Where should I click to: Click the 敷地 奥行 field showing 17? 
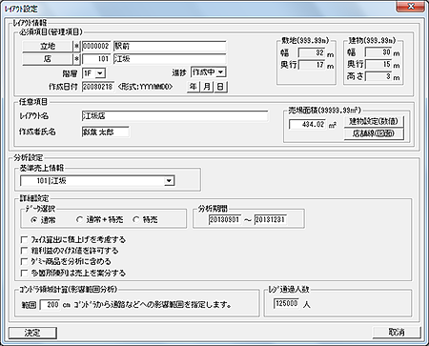pyautogui.click(x=312, y=65)
